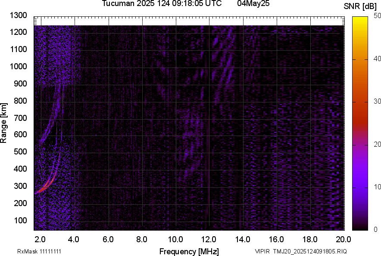Image resolution: width=381 pixels, height=256 pixels.
Task: Click the VIPIR TMJ20_2025124091805.RIQ file name
Action: 301,251
